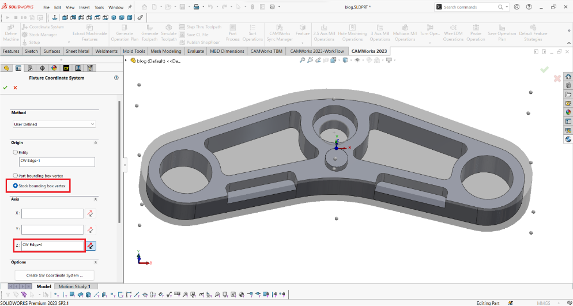The height and width of the screenshot is (306, 573).
Task: Open the Tools menu
Action: point(99,7)
